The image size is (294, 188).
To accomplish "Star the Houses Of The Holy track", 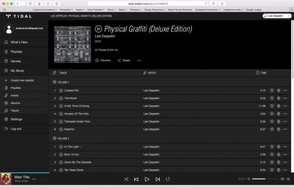I will (271, 114).
